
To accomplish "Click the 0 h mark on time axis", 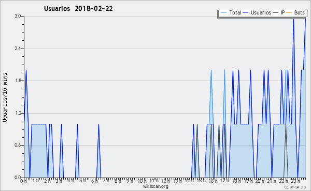I will [23, 181].
